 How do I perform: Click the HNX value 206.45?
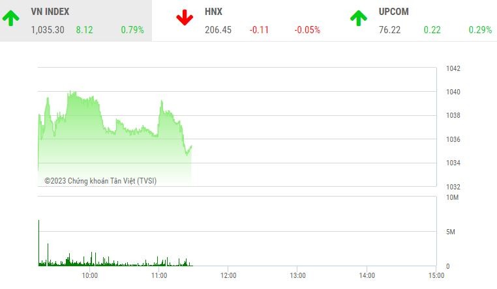click(x=218, y=29)
